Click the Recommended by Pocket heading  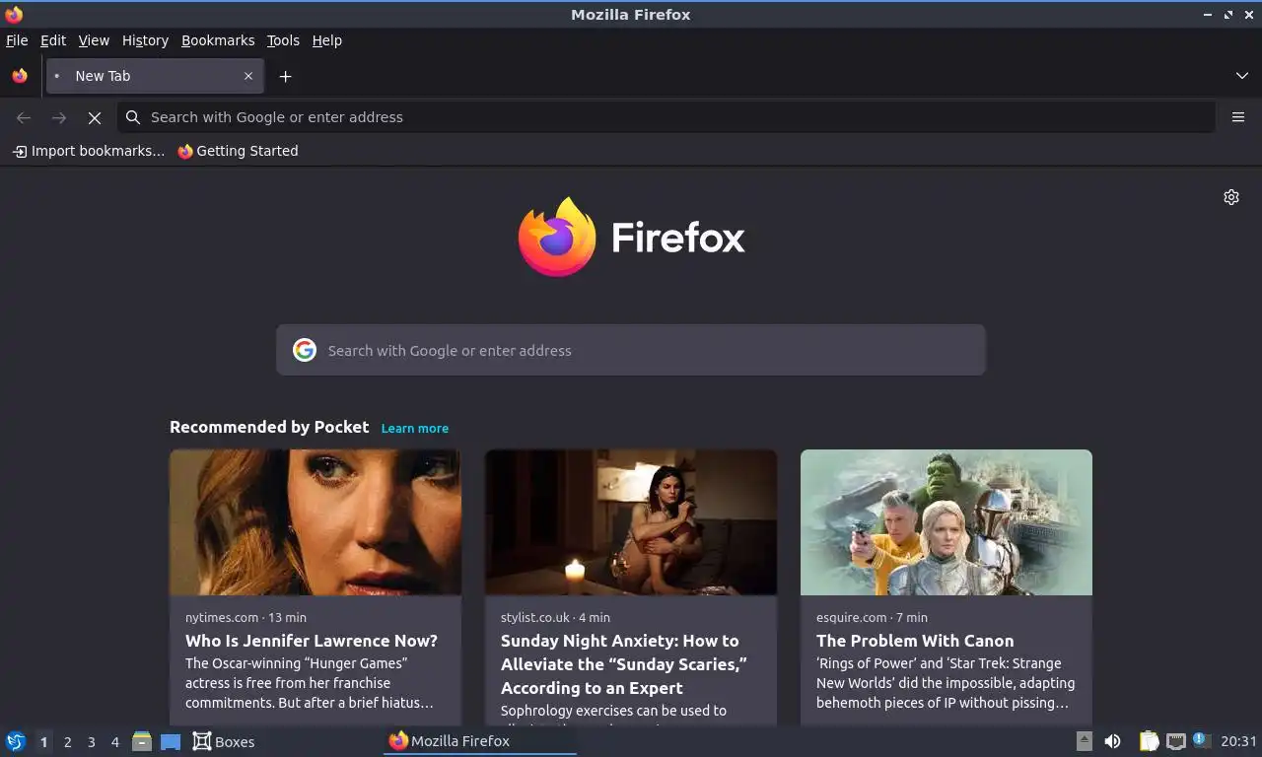(269, 427)
